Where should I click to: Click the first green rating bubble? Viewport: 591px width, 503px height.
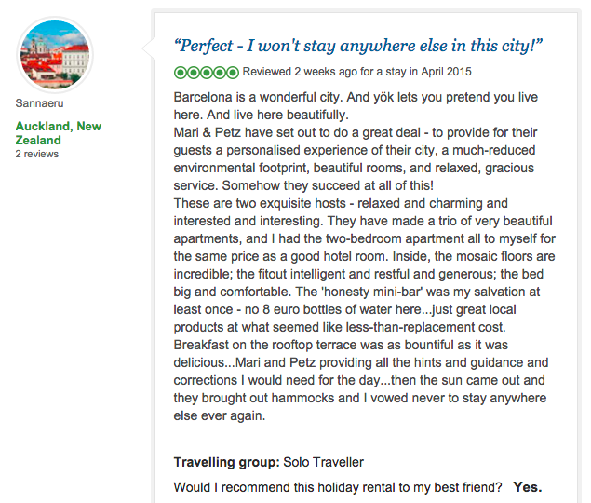pyautogui.click(x=181, y=72)
